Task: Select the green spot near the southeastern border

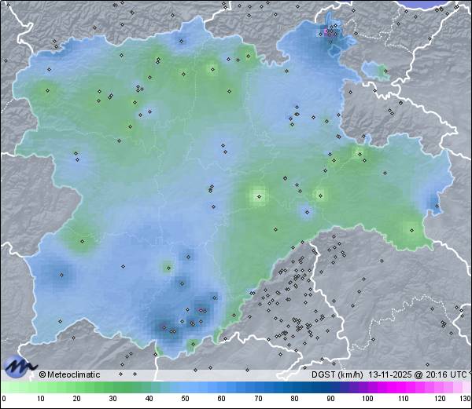Action: pos(410,229)
